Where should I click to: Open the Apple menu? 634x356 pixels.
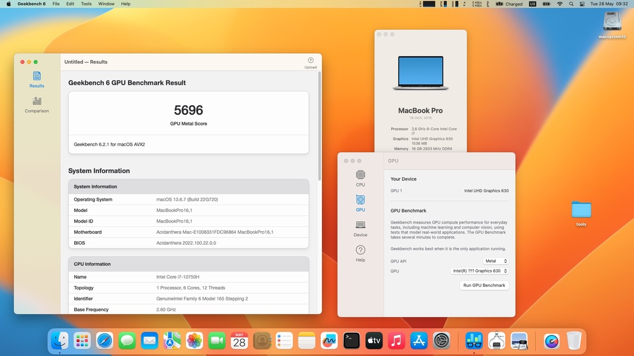pyautogui.click(x=9, y=4)
